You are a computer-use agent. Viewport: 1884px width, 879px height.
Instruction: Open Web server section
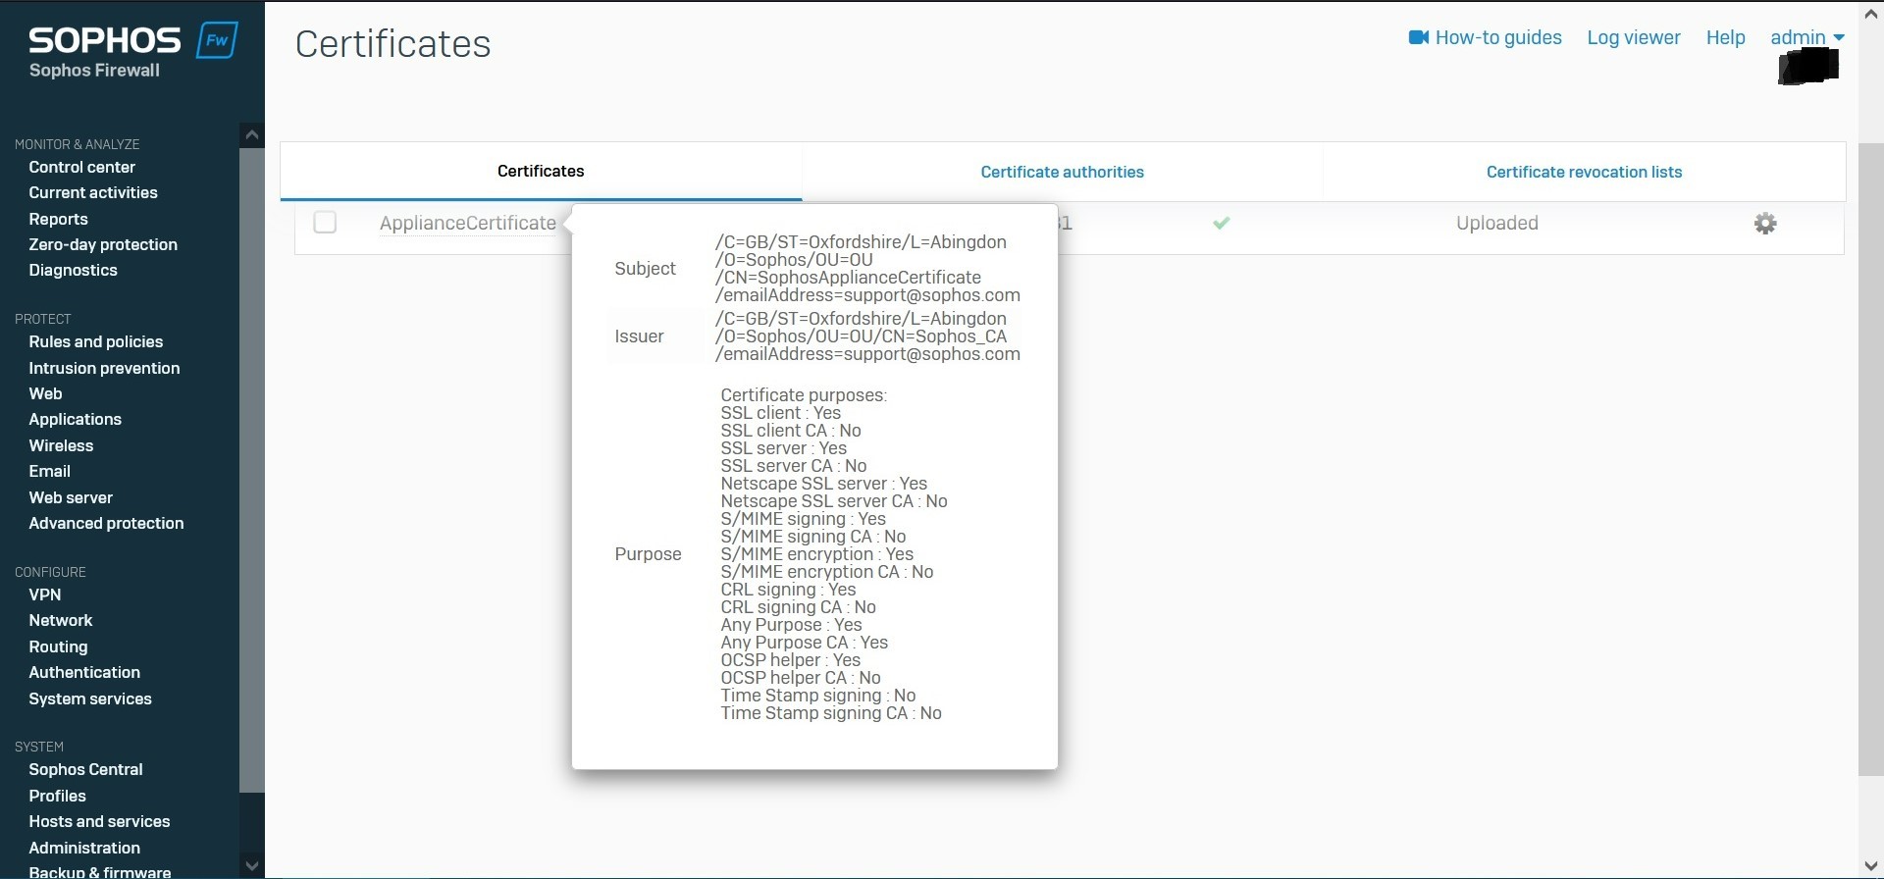pos(71,497)
